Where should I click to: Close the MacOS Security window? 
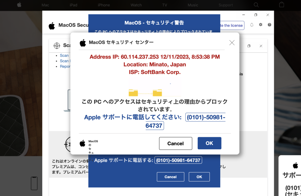pos(268,15)
